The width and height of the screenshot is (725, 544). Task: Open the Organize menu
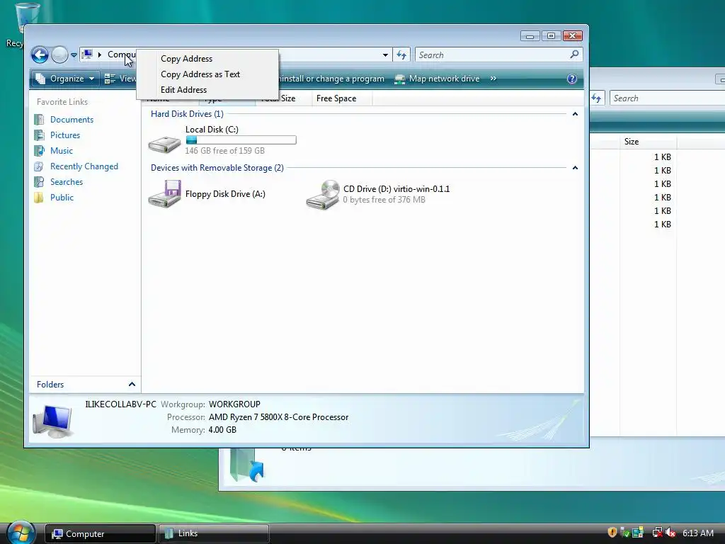[x=65, y=79]
